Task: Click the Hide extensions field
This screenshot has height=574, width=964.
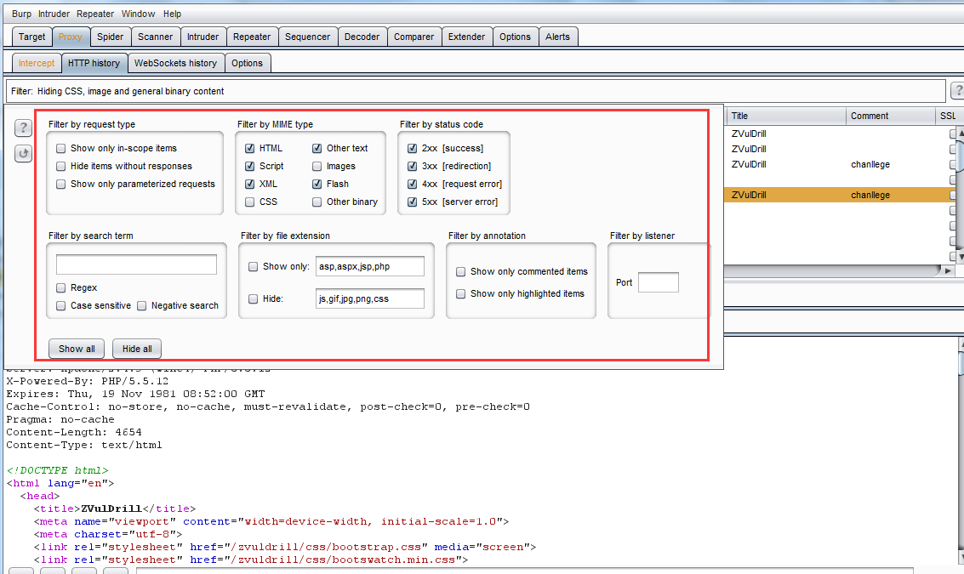Action: pyautogui.click(x=369, y=298)
